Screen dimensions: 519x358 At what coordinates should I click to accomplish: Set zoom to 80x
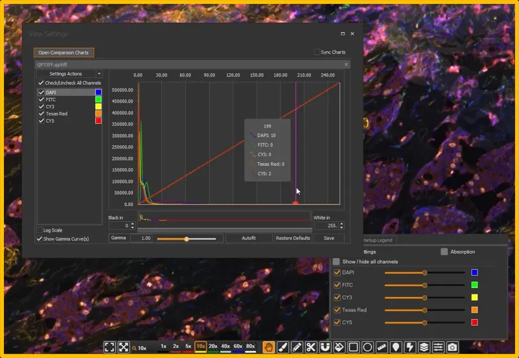[x=251, y=346]
